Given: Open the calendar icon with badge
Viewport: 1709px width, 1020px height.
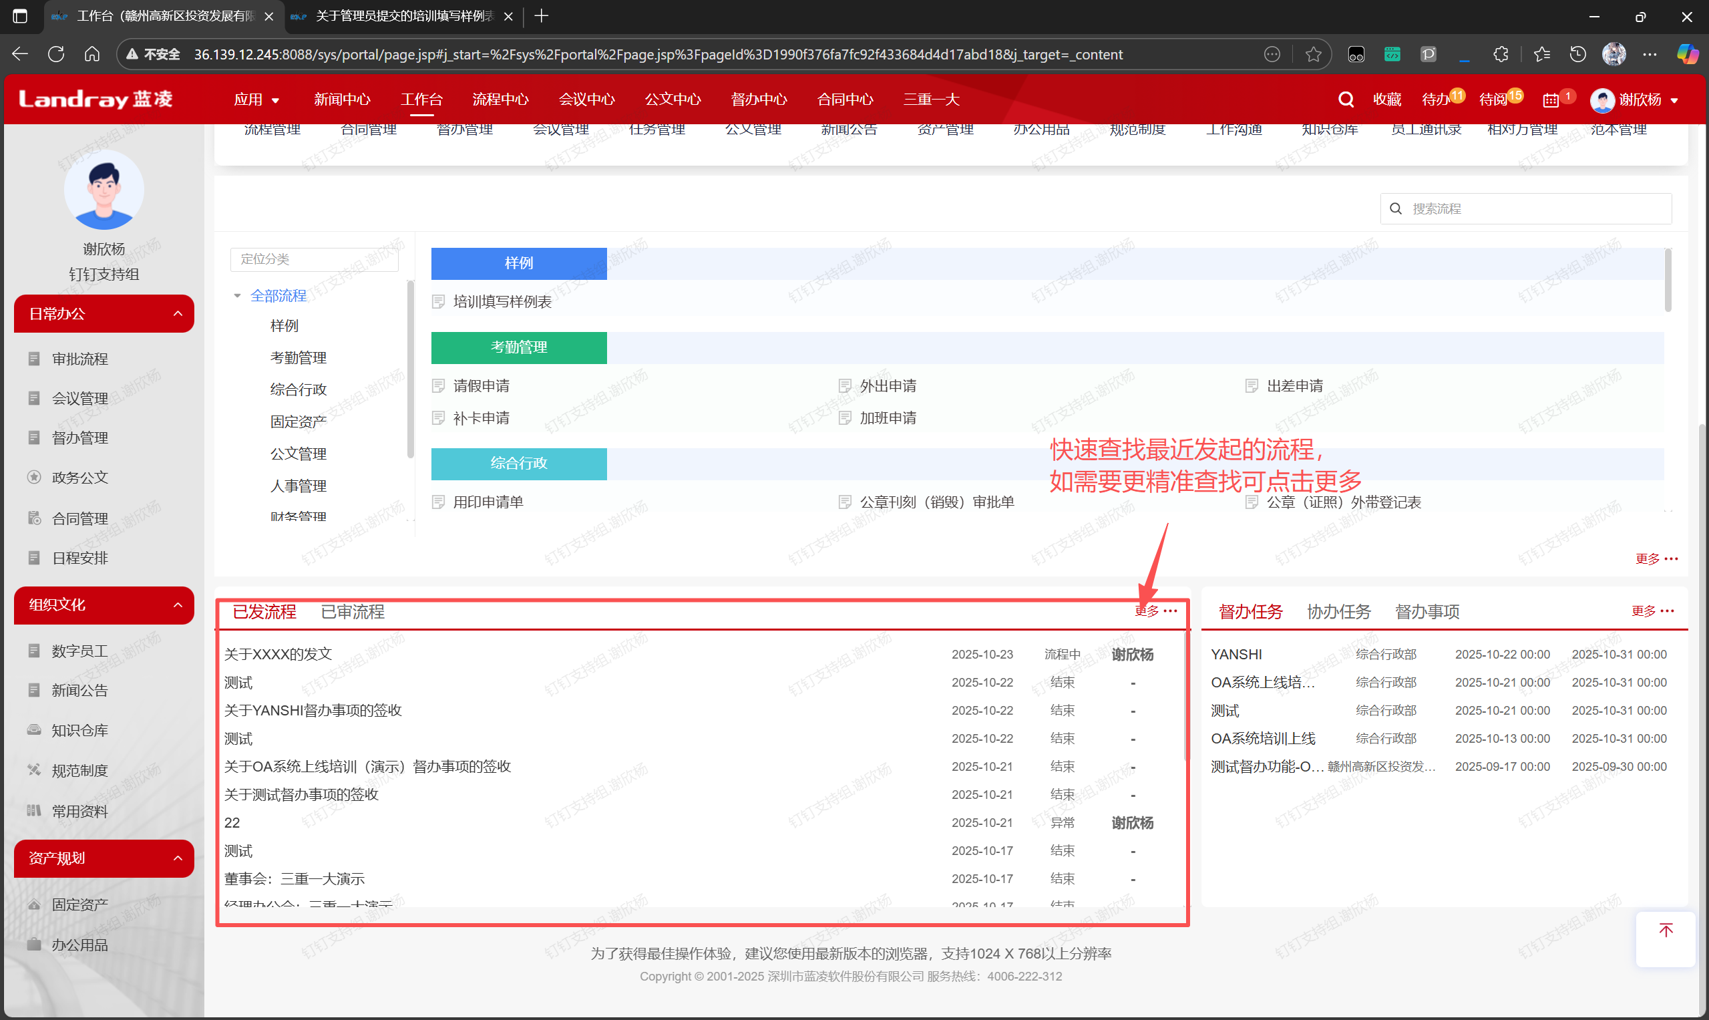Looking at the screenshot, I should [x=1550, y=100].
